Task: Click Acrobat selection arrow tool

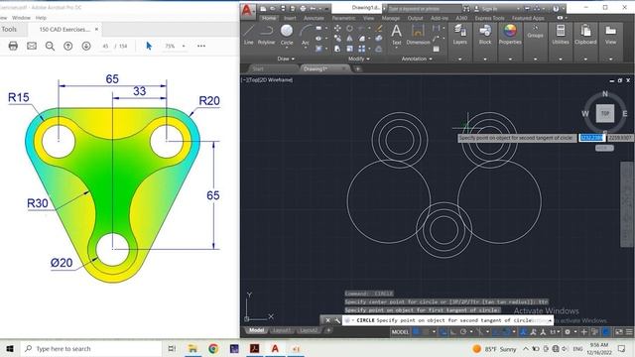Action: click(149, 46)
